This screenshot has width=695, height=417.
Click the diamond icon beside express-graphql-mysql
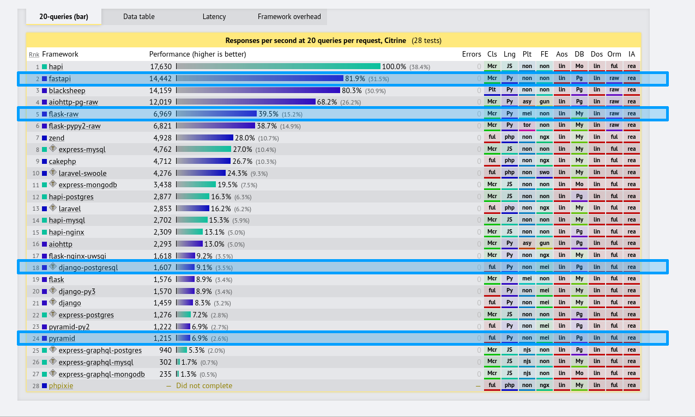point(53,361)
